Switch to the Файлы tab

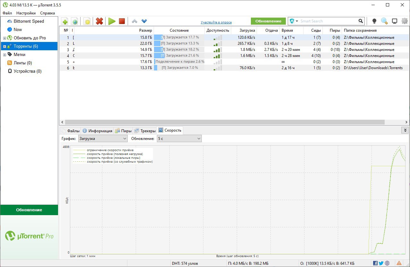click(70, 131)
